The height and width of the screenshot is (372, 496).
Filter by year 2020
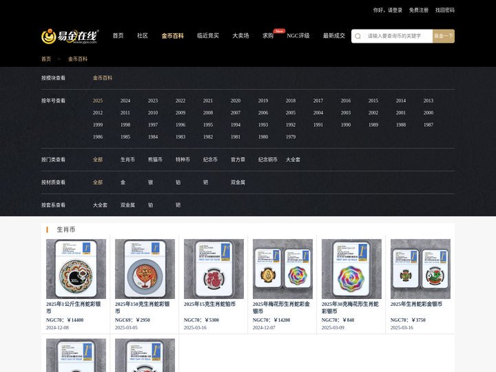[236, 101]
